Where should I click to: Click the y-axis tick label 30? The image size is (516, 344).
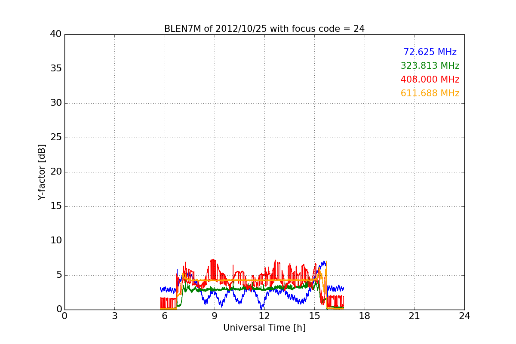point(56,103)
